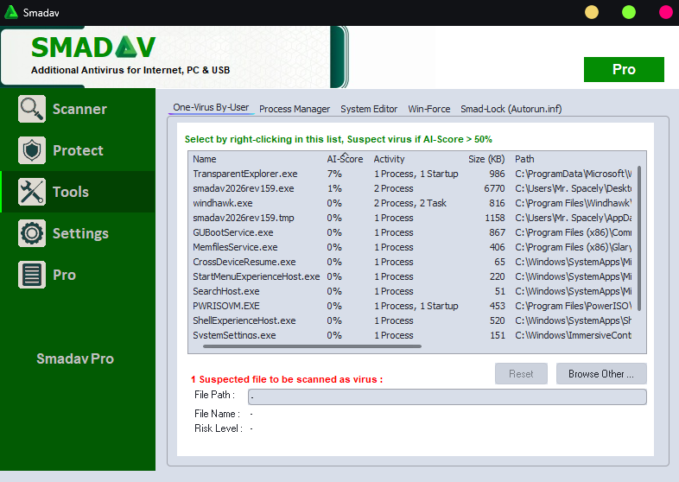Select Scanner menu label

[79, 109]
